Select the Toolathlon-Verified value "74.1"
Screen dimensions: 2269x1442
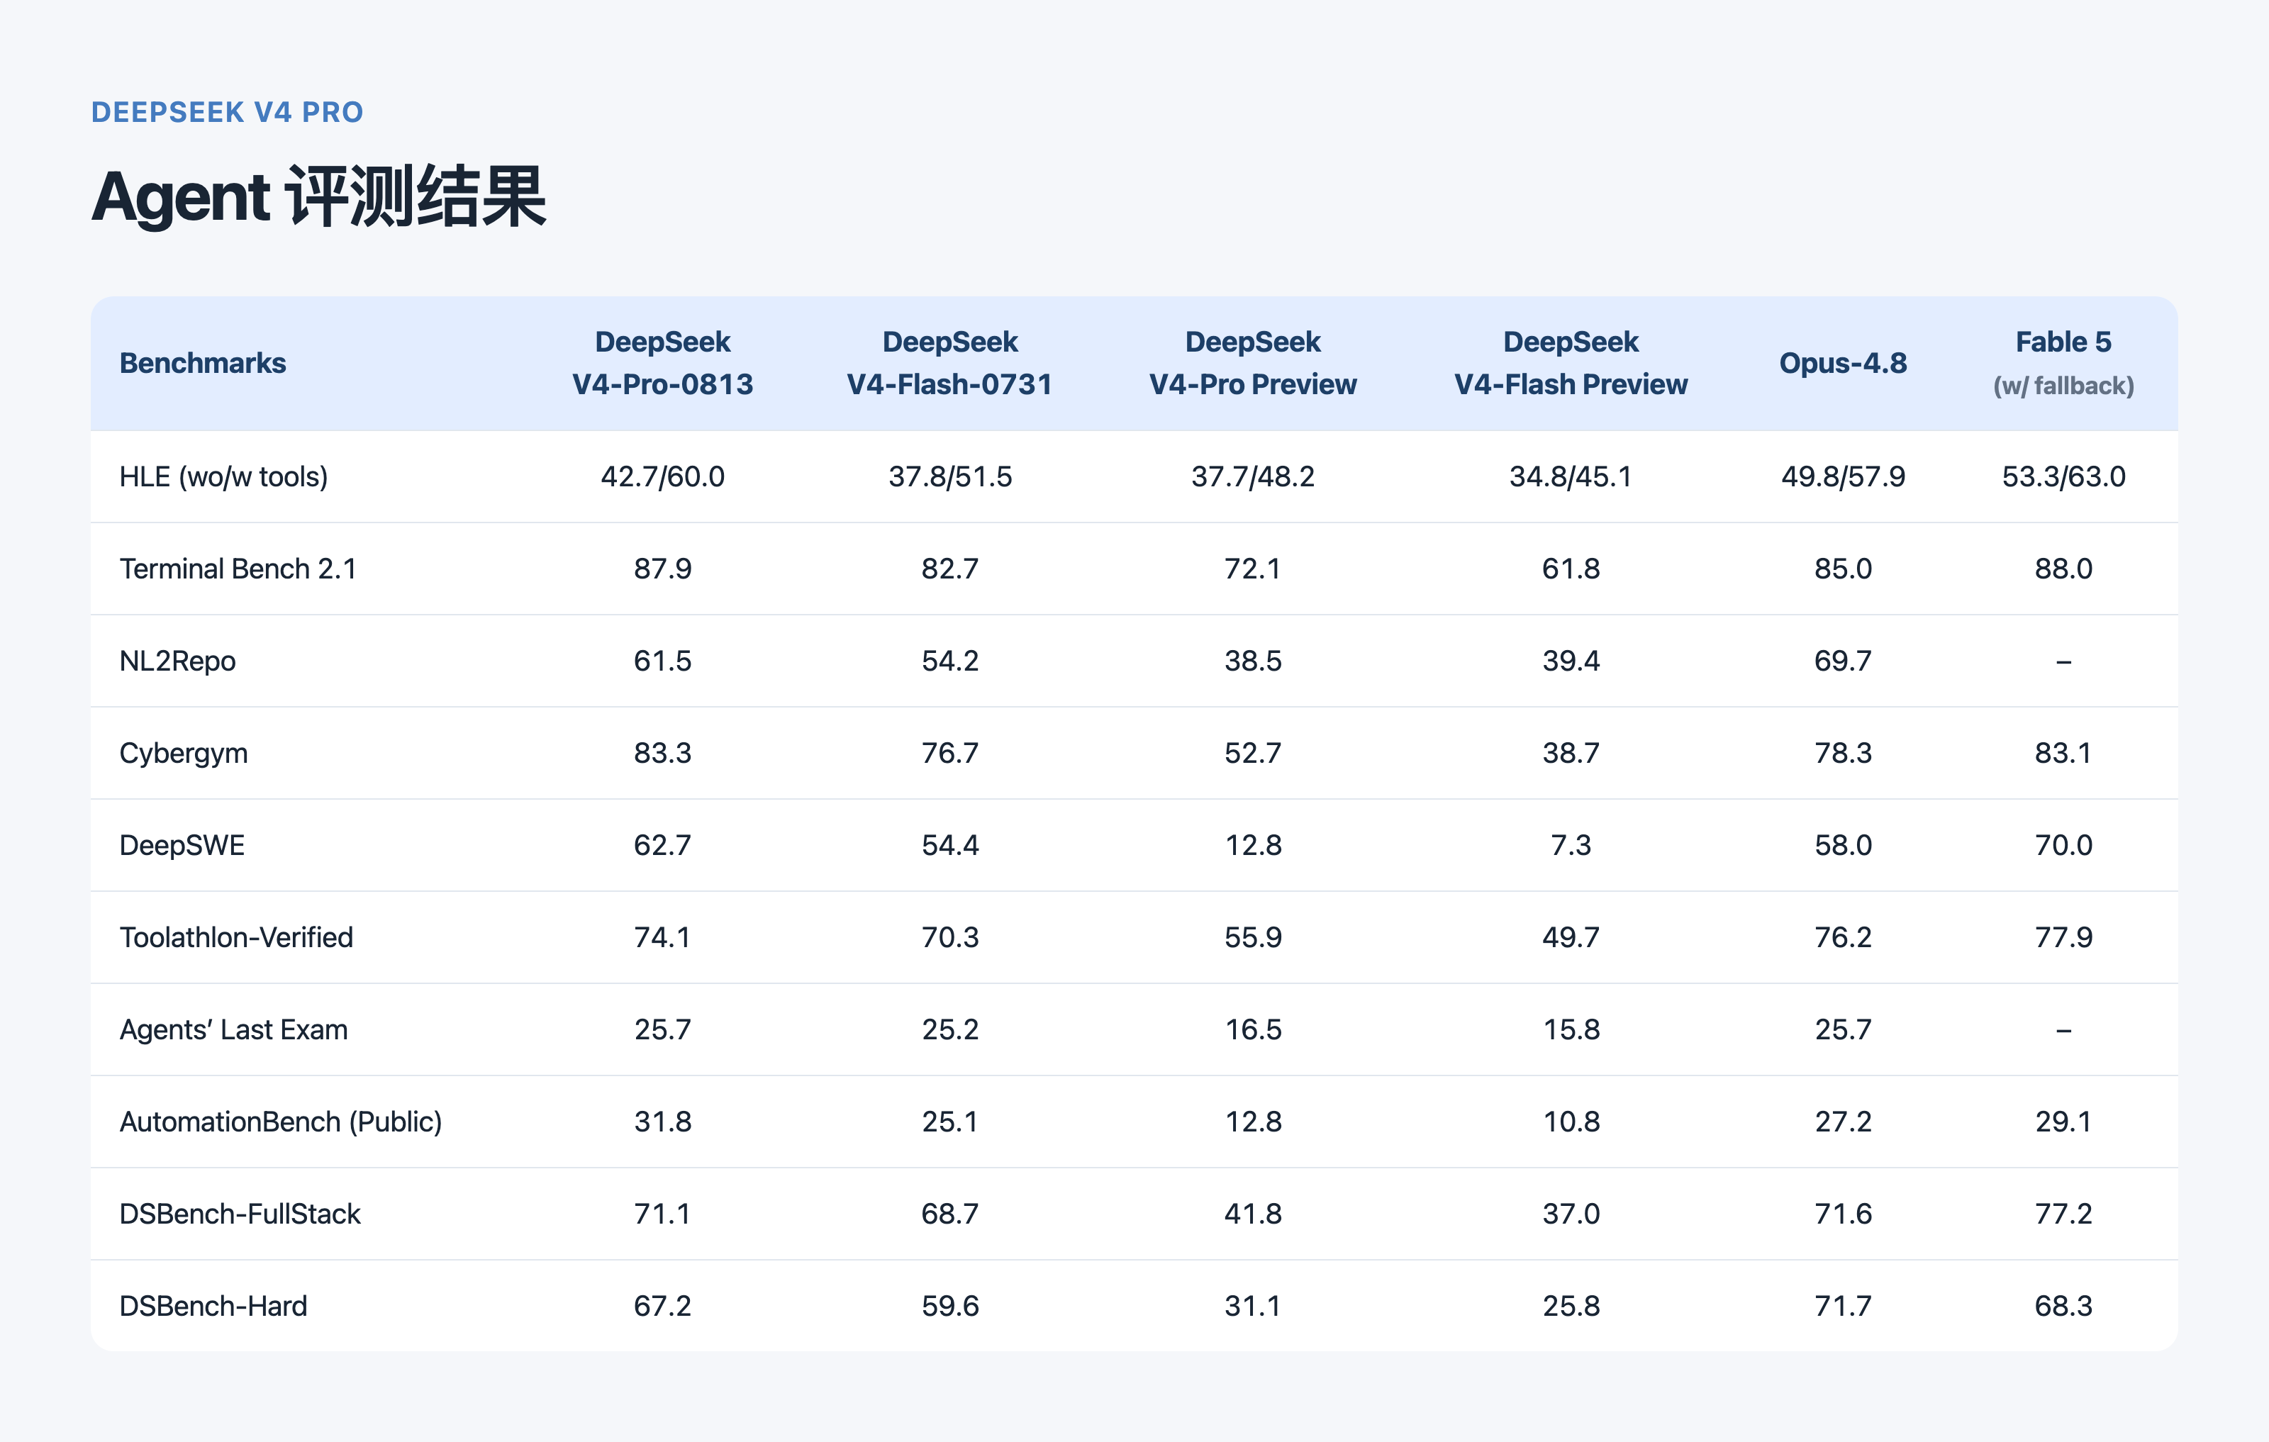tap(662, 937)
